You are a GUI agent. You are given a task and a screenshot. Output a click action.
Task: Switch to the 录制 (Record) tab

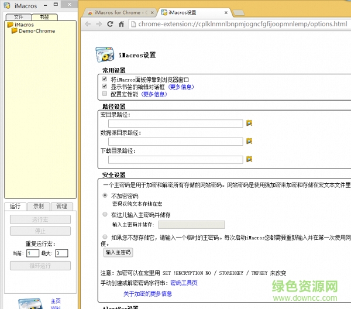[38, 206]
